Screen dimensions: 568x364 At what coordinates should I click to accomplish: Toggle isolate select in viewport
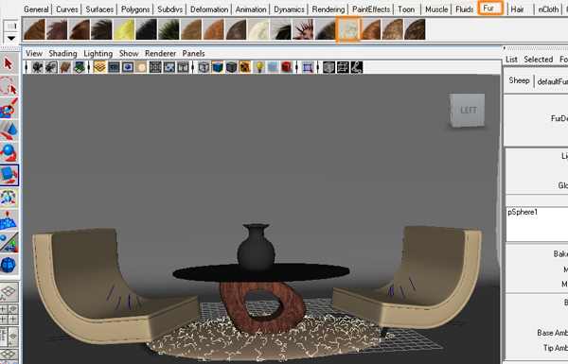[308, 67]
